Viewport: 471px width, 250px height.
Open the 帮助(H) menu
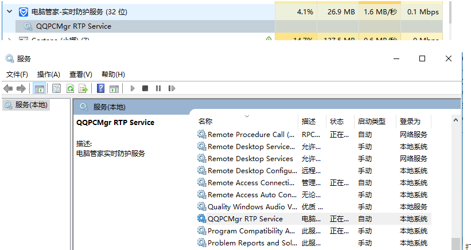pos(113,75)
